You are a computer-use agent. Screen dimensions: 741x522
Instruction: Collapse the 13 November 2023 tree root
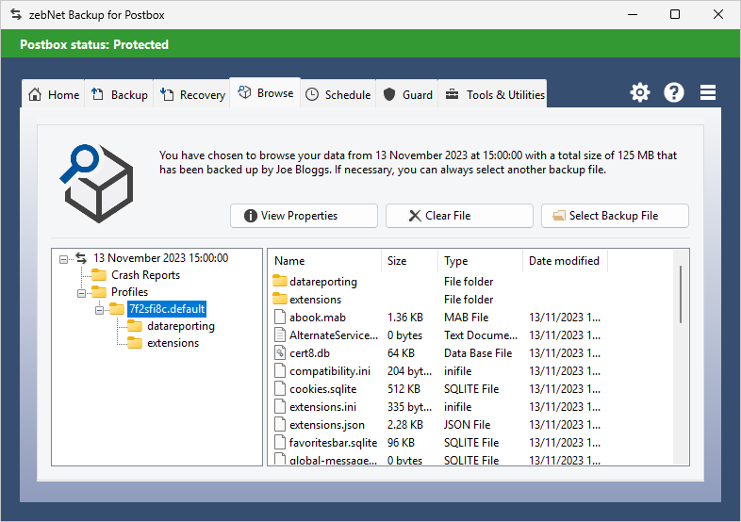pos(64,258)
